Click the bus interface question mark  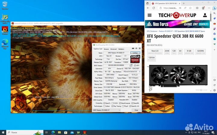[140, 72]
